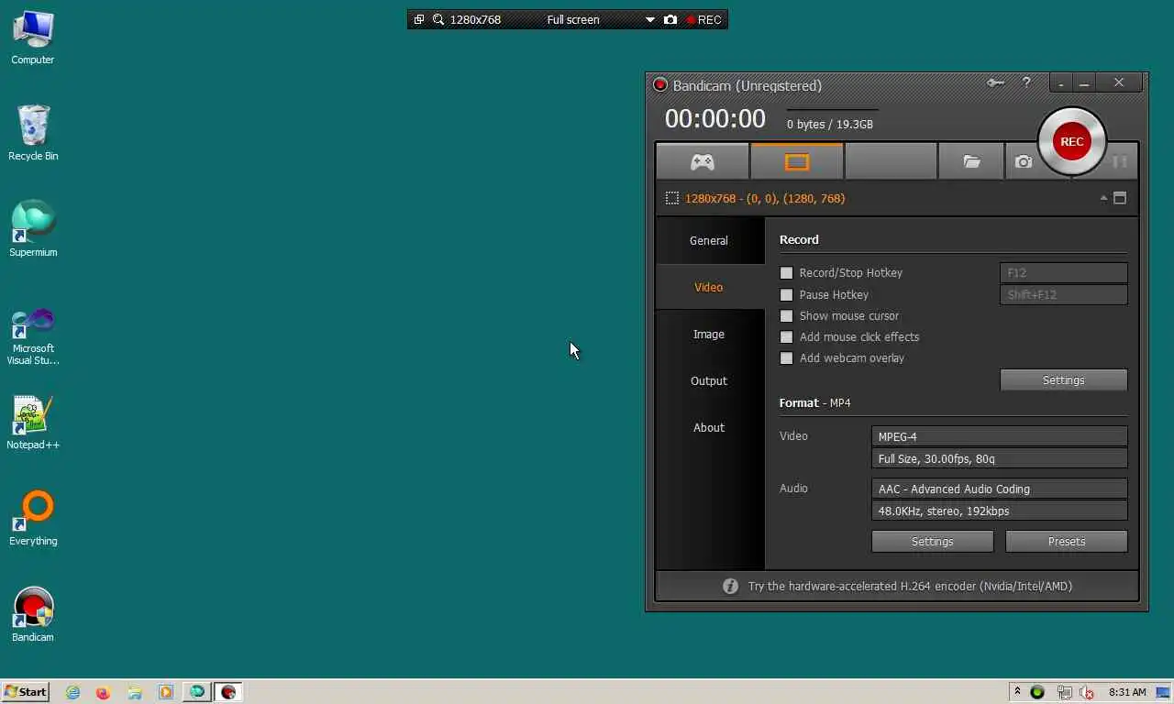This screenshot has width=1174, height=704.
Task: Click the Shift+F12 pause hotkey field
Action: click(1063, 294)
